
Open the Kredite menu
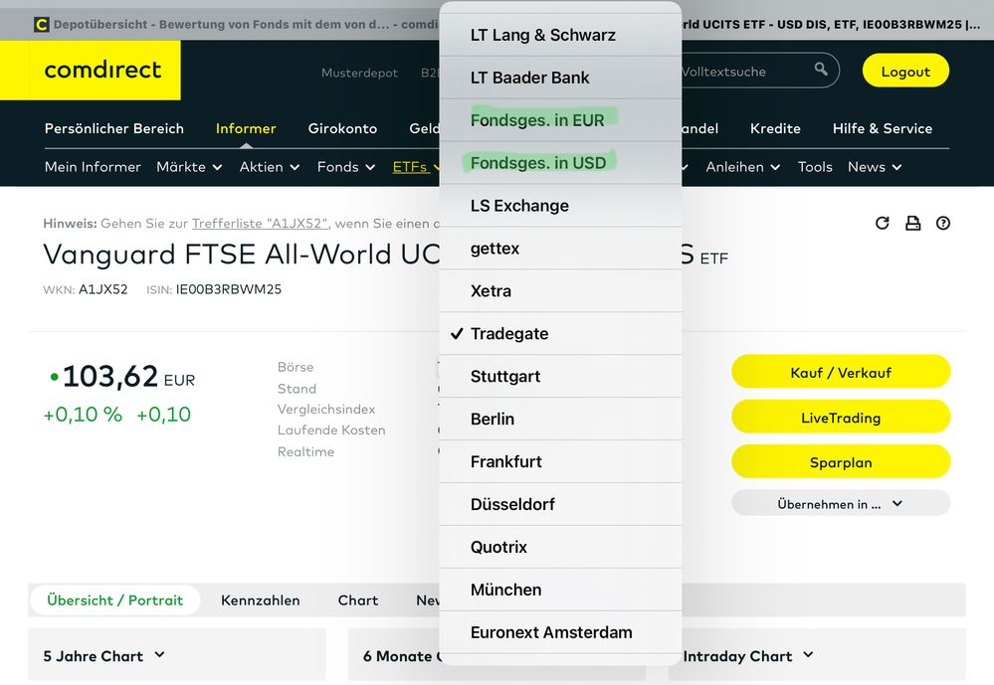[x=775, y=128]
